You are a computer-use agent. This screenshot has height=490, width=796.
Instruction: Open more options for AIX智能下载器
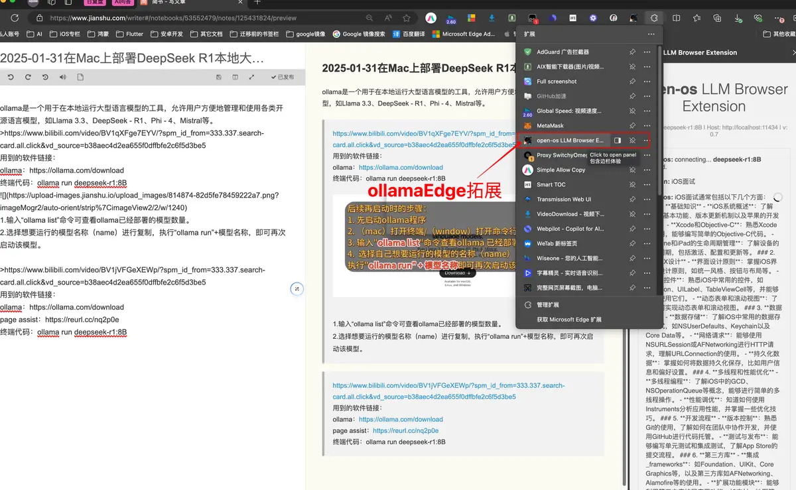coord(647,66)
